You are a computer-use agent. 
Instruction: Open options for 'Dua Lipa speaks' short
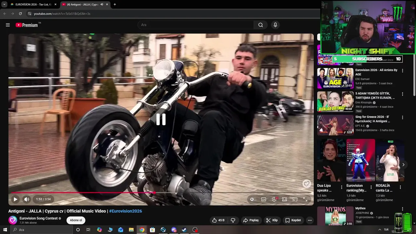(x=342, y=187)
